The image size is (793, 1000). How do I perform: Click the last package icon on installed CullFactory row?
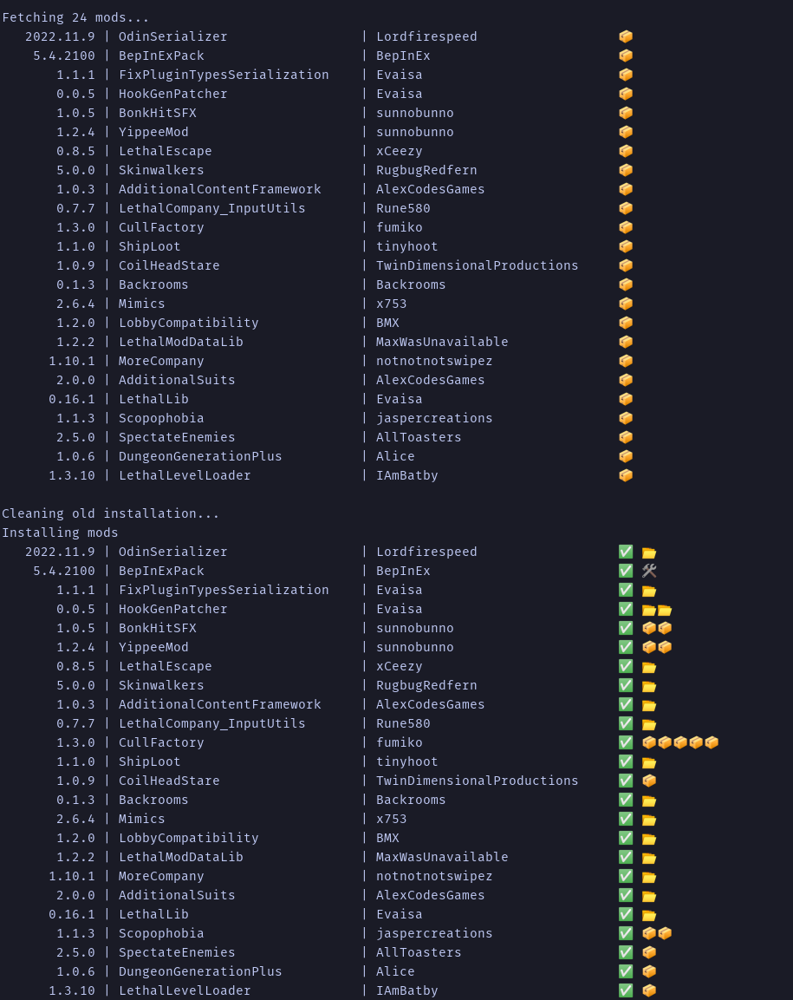(712, 742)
